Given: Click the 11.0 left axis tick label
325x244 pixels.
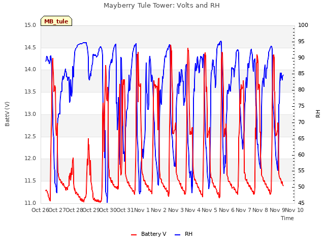Looking at the screenshot, I should (30, 203).
